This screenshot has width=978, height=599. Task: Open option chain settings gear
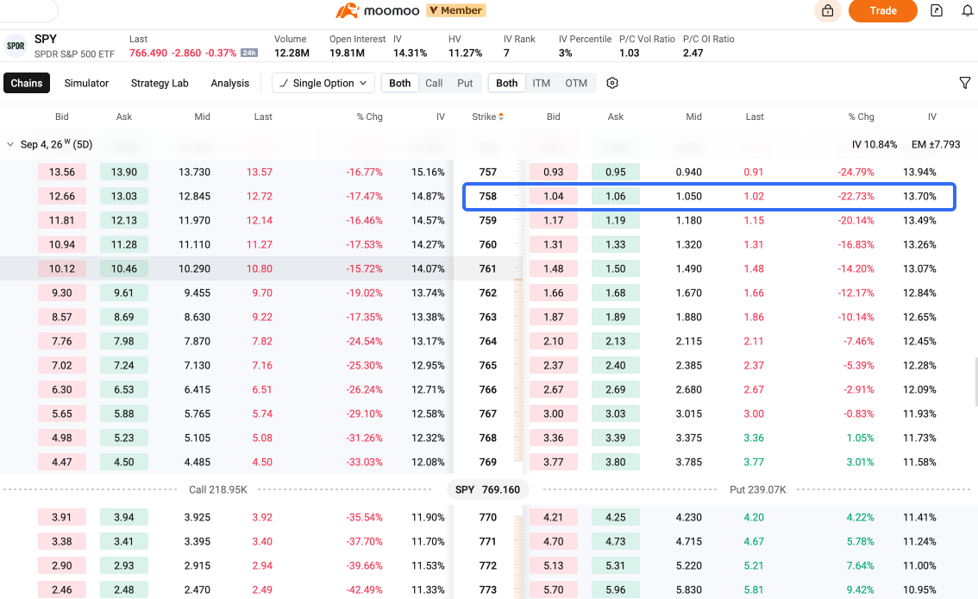tap(611, 83)
